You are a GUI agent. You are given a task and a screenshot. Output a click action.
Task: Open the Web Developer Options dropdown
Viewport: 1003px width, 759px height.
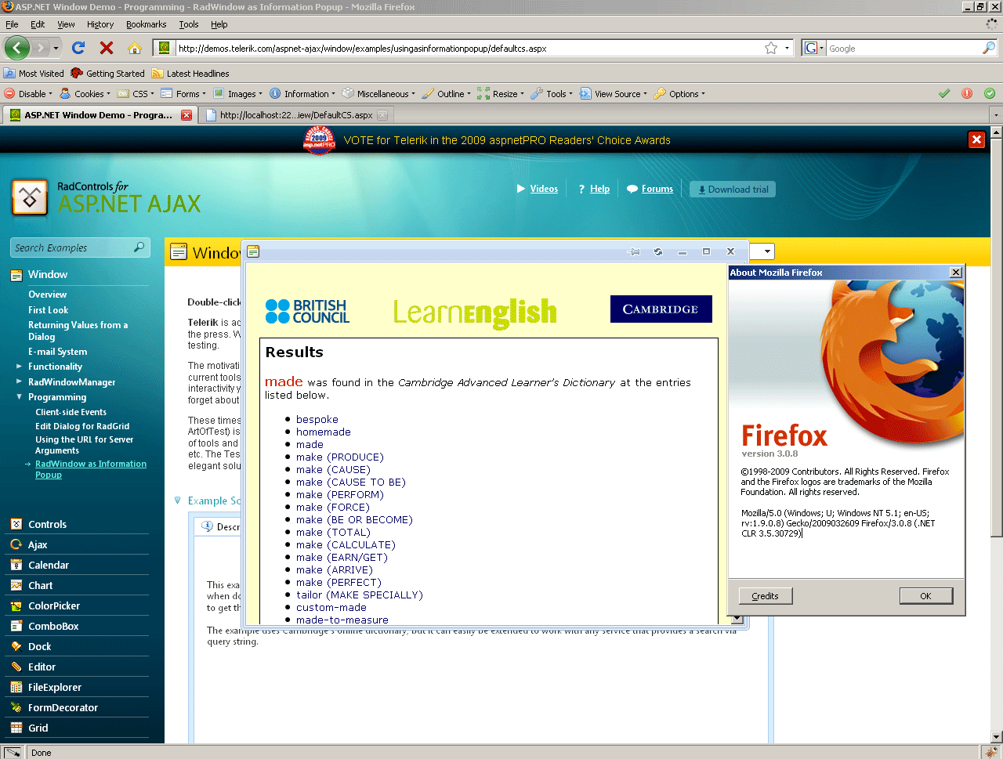pos(679,94)
